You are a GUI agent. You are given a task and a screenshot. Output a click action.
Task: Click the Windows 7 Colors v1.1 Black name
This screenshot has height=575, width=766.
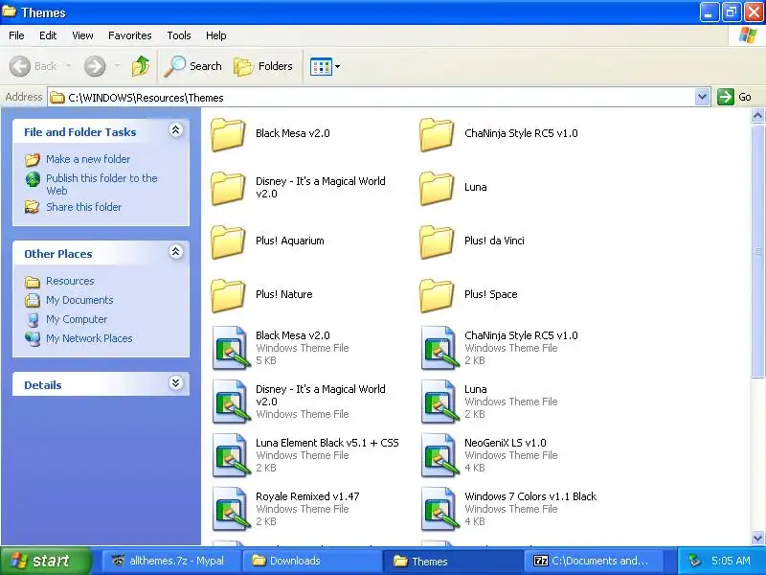(x=530, y=496)
